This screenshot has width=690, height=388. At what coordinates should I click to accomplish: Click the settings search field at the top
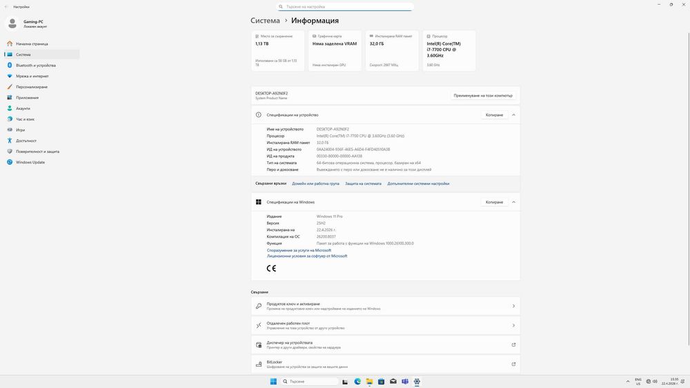(x=344, y=7)
